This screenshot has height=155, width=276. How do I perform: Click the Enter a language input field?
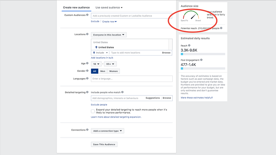[x=132, y=79]
